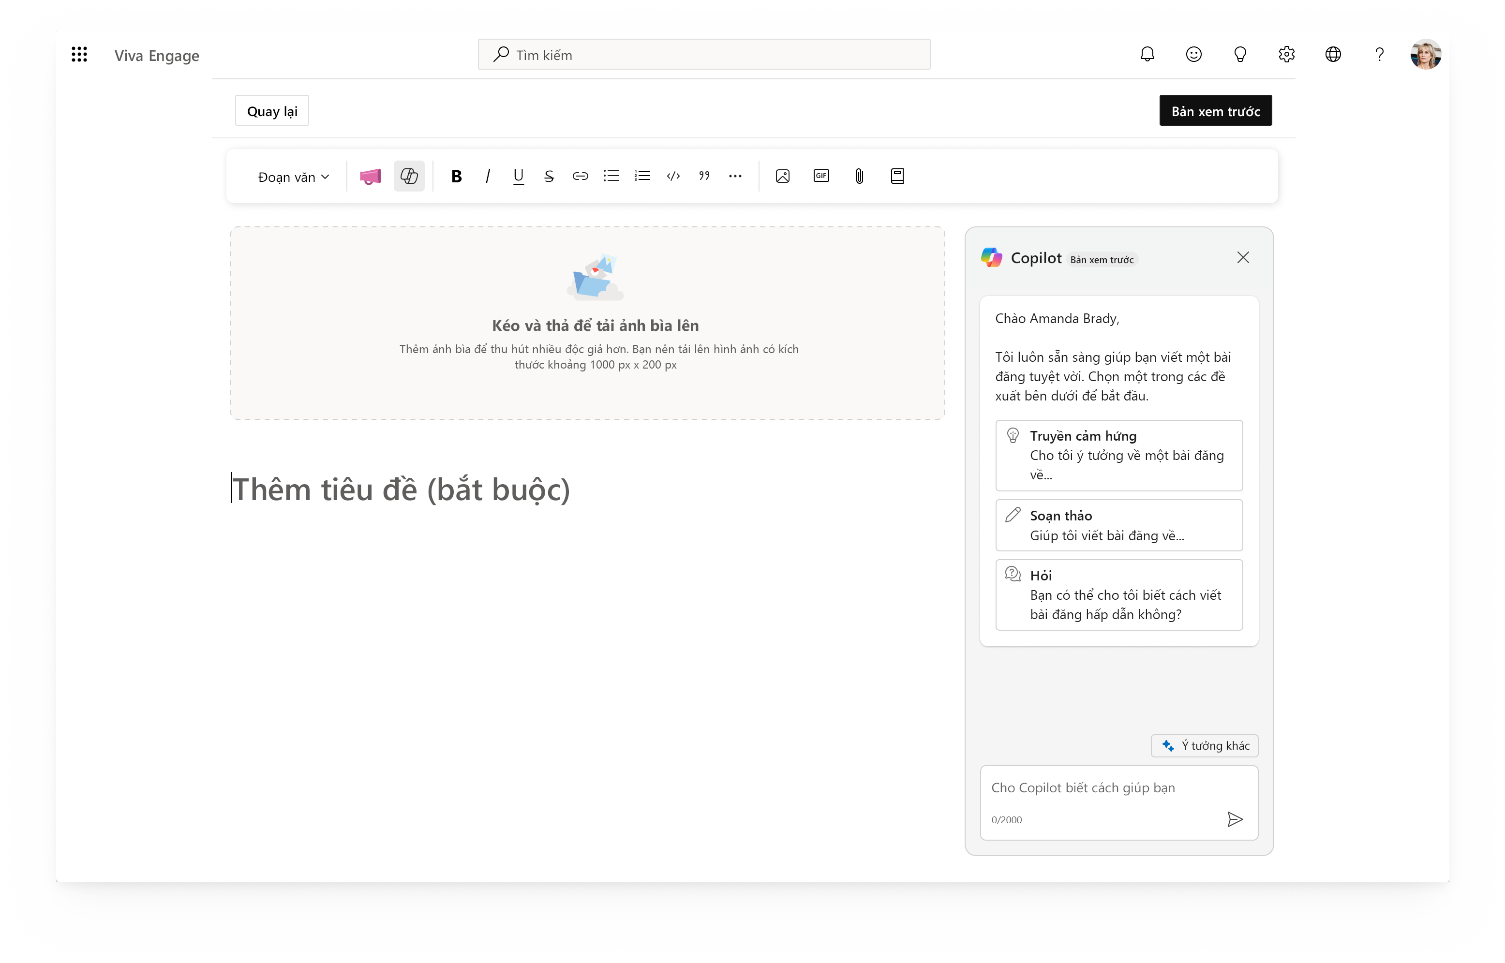
Task: Select the Hỏi suggestion
Action: click(1119, 595)
